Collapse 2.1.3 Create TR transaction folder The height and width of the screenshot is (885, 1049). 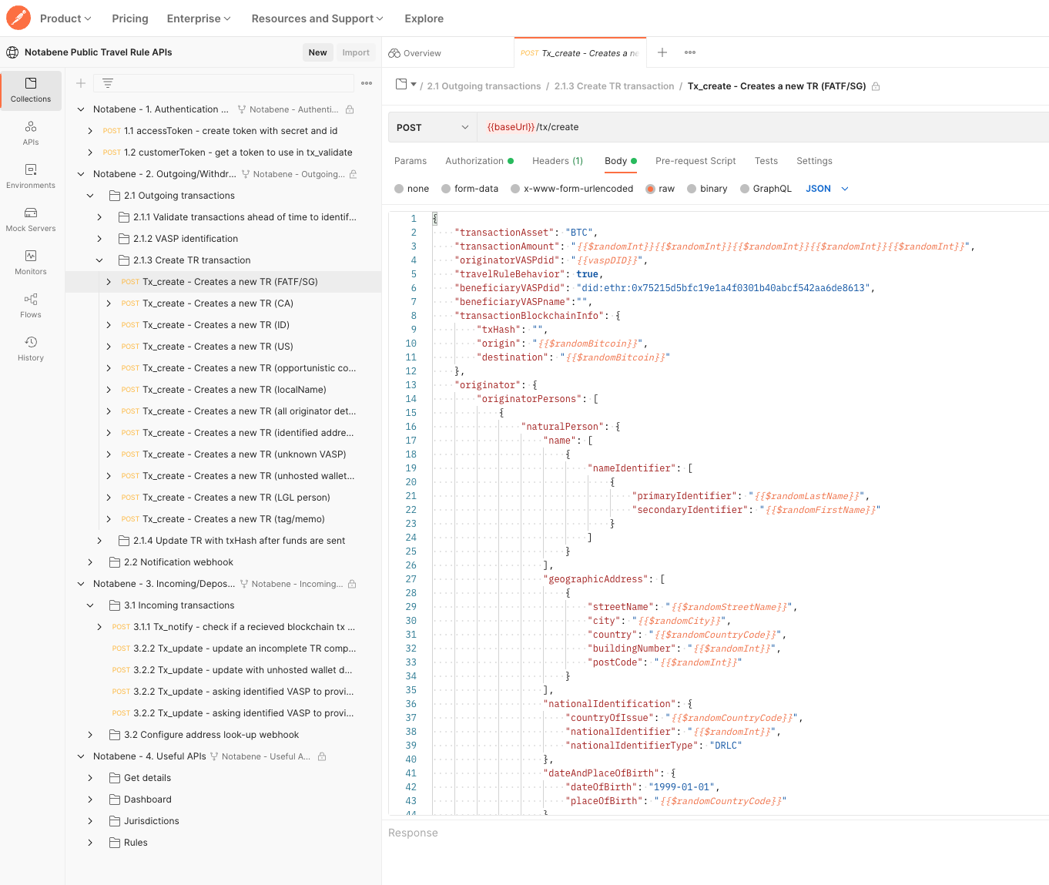tap(99, 260)
